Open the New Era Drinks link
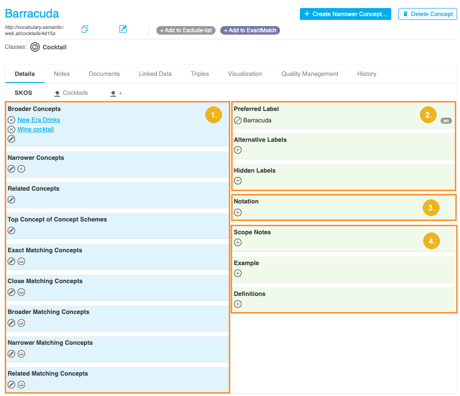460x396 pixels. [x=39, y=120]
